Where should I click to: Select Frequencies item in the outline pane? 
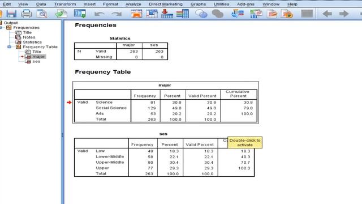(x=27, y=28)
